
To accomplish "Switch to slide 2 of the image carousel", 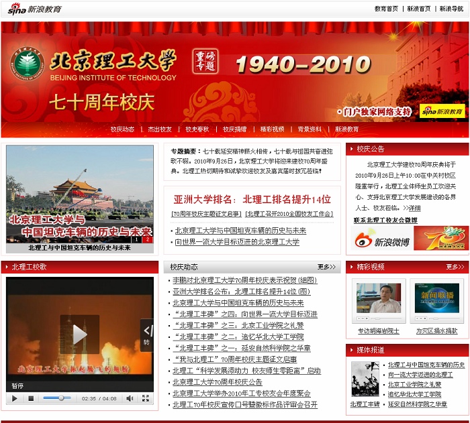I will click(148, 239).
